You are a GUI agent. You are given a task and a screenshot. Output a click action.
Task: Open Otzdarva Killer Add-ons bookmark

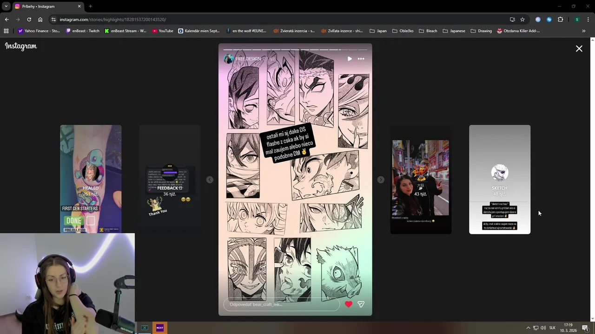point(518,31)
